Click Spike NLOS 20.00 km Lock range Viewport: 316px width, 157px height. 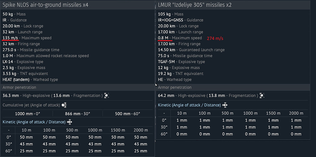23,26
